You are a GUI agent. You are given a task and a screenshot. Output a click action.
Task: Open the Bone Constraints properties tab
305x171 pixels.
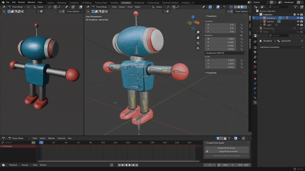tap(255, 103)
